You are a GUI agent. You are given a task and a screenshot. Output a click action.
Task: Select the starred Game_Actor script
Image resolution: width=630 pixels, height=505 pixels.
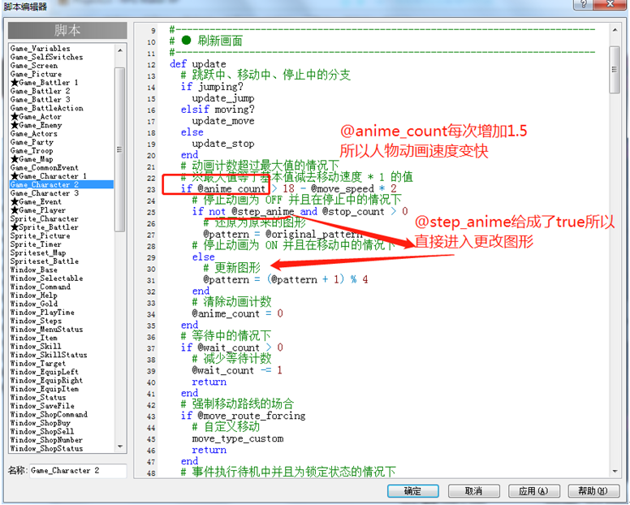[37, 117]
